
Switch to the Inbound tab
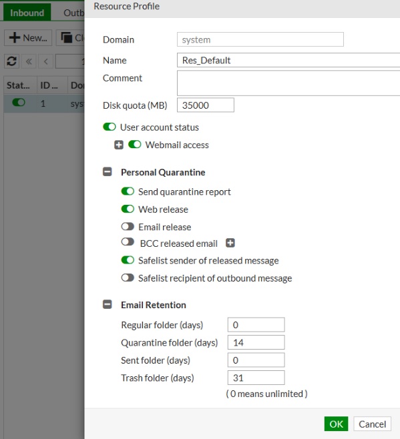(27, 13)
